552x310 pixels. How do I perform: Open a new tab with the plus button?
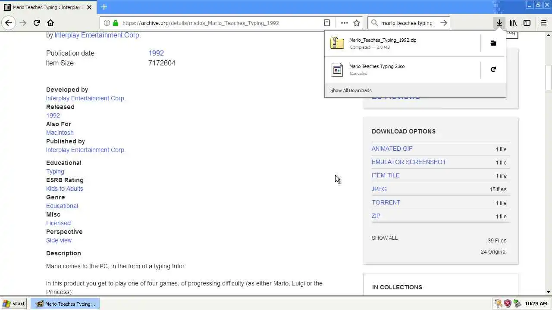104,7
